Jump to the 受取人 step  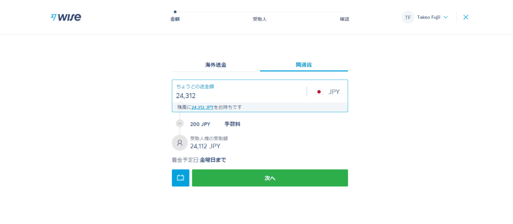click(x=260, y=19)
